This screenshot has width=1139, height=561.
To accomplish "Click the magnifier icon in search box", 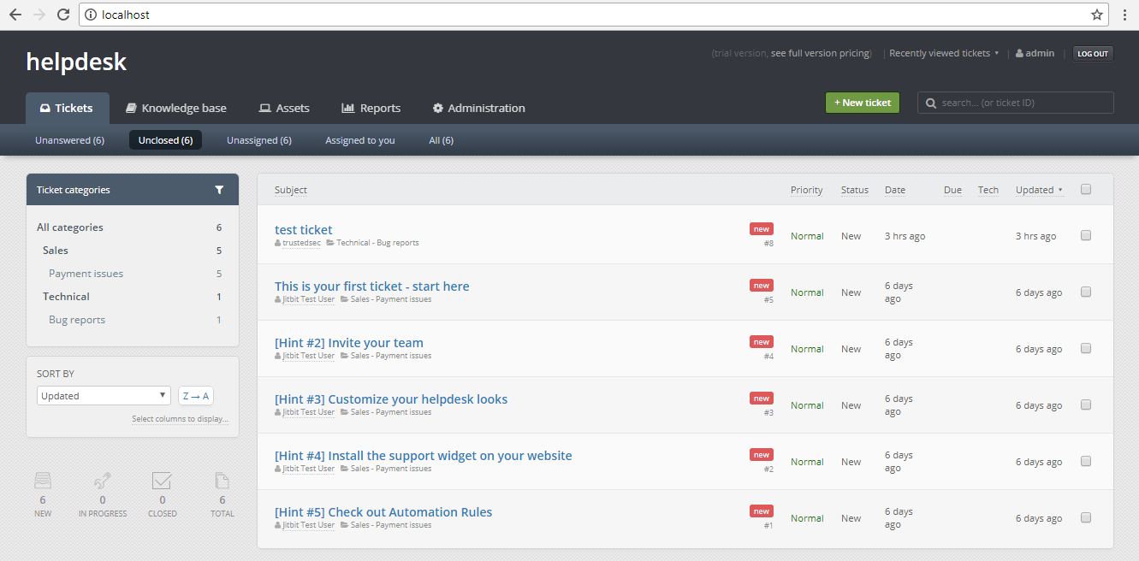I will point(931,103).
